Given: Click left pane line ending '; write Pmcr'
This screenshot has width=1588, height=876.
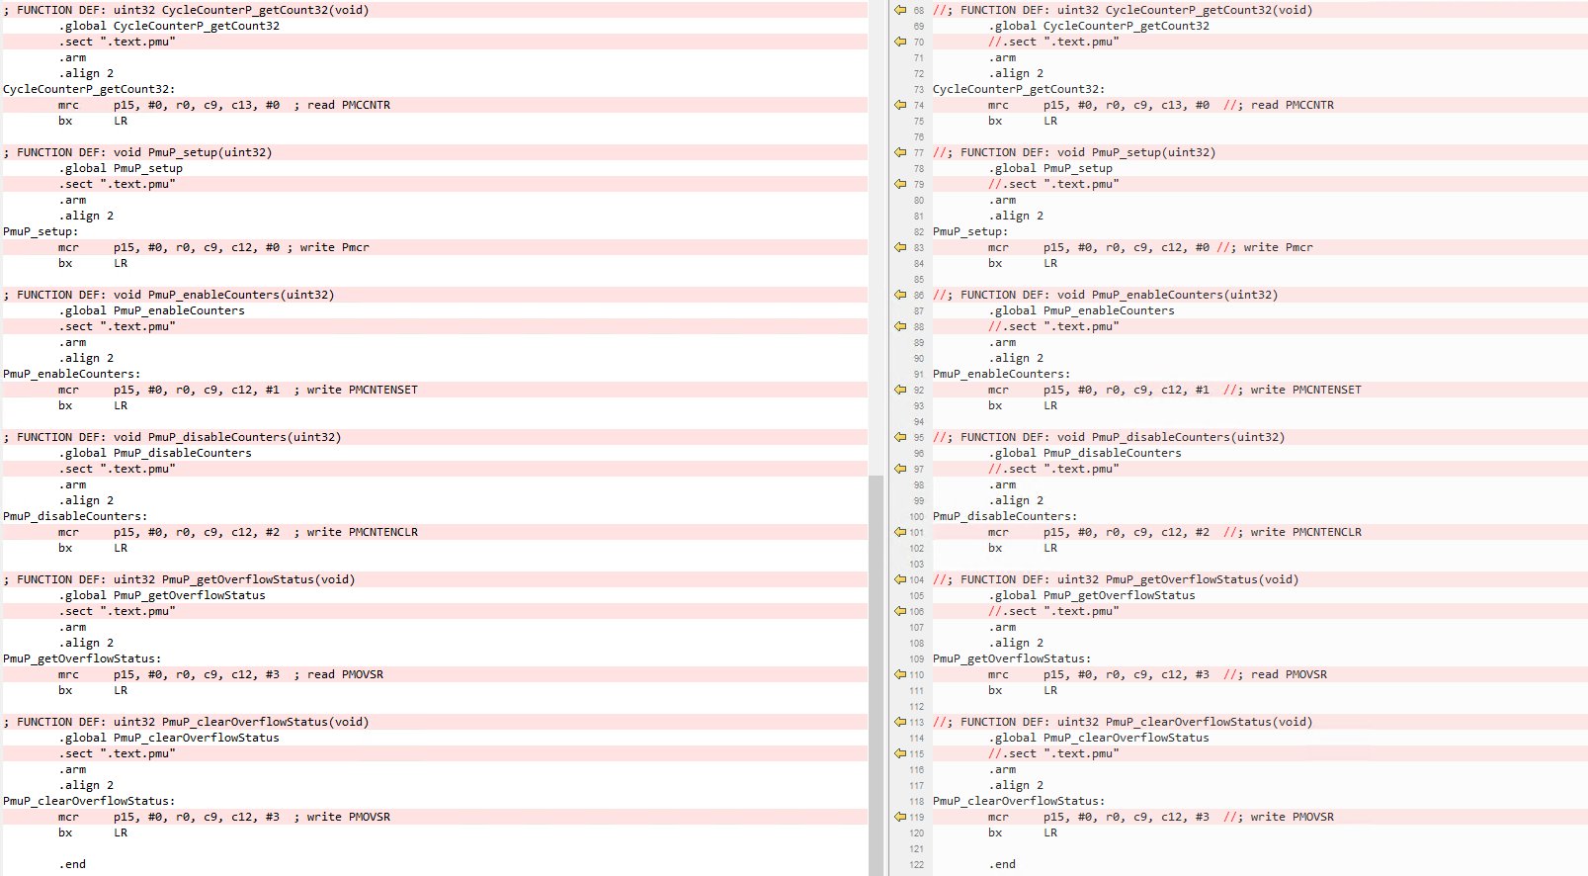Looking at the screenshot, I should pos(435,247).
